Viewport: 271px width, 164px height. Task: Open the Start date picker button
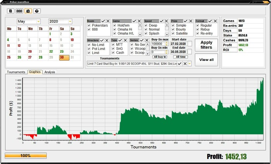pos(190,44)
